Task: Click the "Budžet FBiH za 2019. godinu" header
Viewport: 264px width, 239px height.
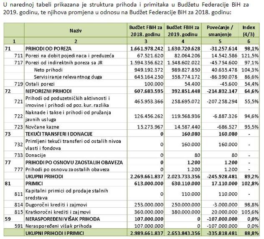Action: 183,31
